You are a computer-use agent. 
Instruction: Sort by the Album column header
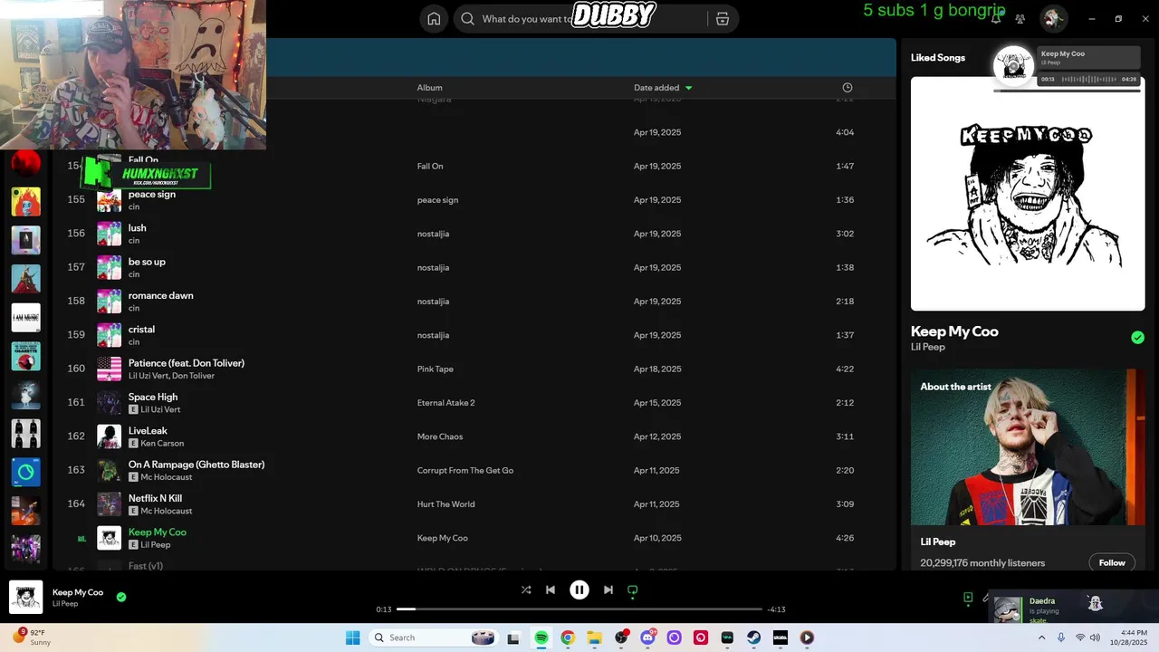pos(429,88)
